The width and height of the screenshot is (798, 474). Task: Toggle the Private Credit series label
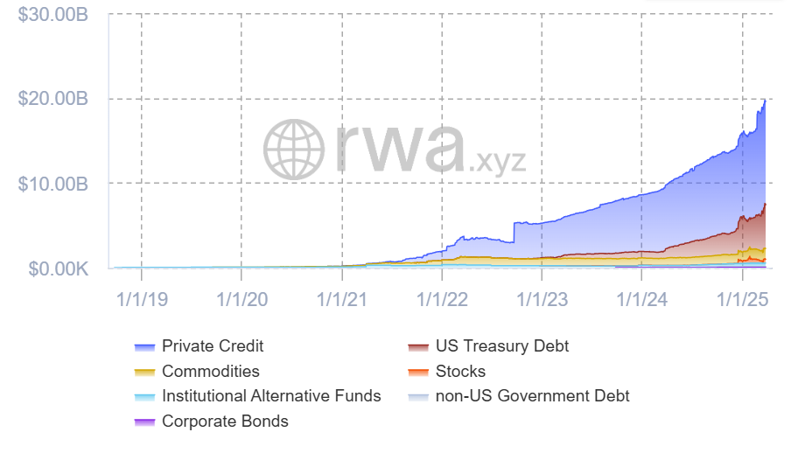213,345
